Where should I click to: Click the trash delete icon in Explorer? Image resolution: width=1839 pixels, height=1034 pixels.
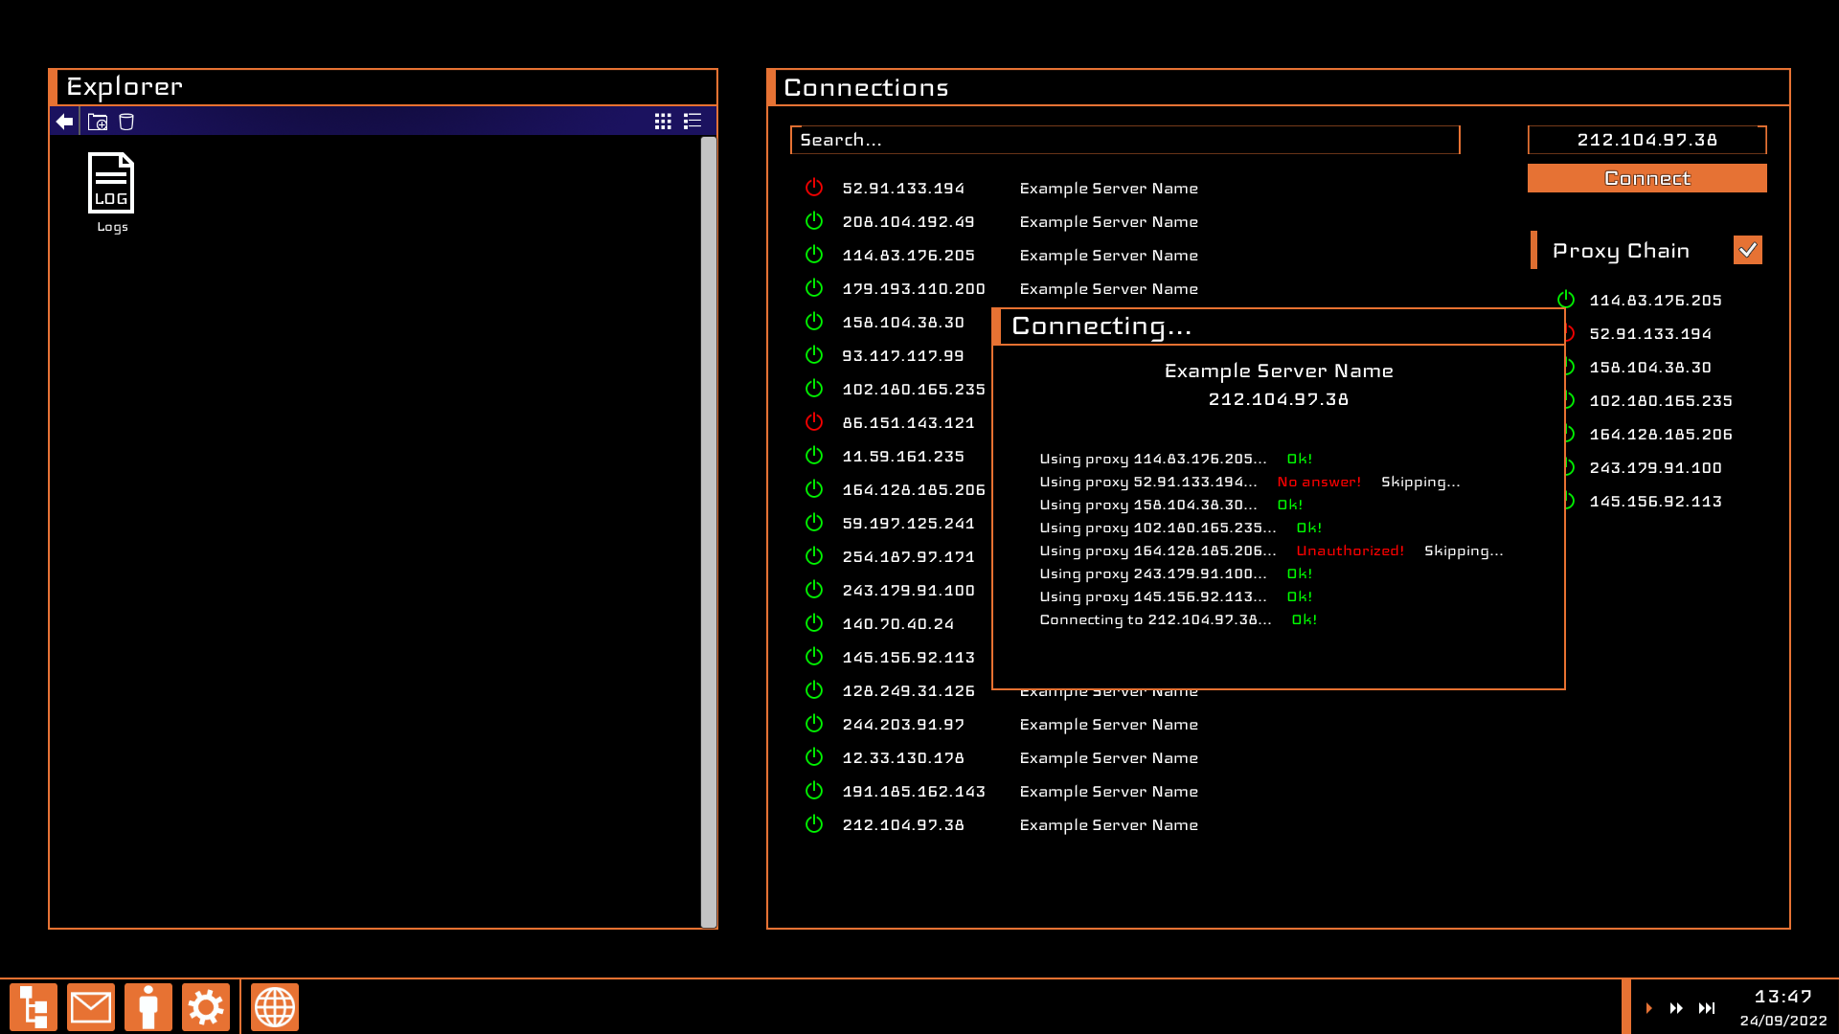(126, 122)
